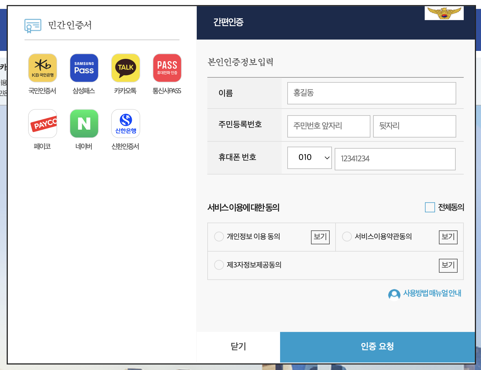View 서비스이용약관동의 terms with 보기

click(448, 237)
